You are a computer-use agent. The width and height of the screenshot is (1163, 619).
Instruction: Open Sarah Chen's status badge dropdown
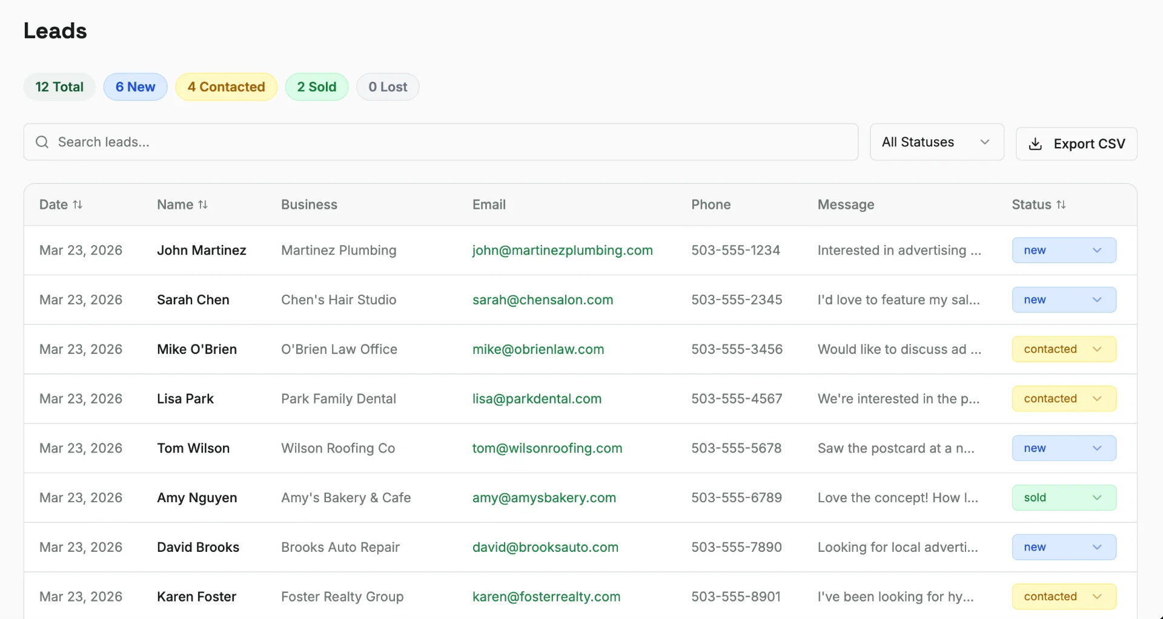pos(1064,300)
